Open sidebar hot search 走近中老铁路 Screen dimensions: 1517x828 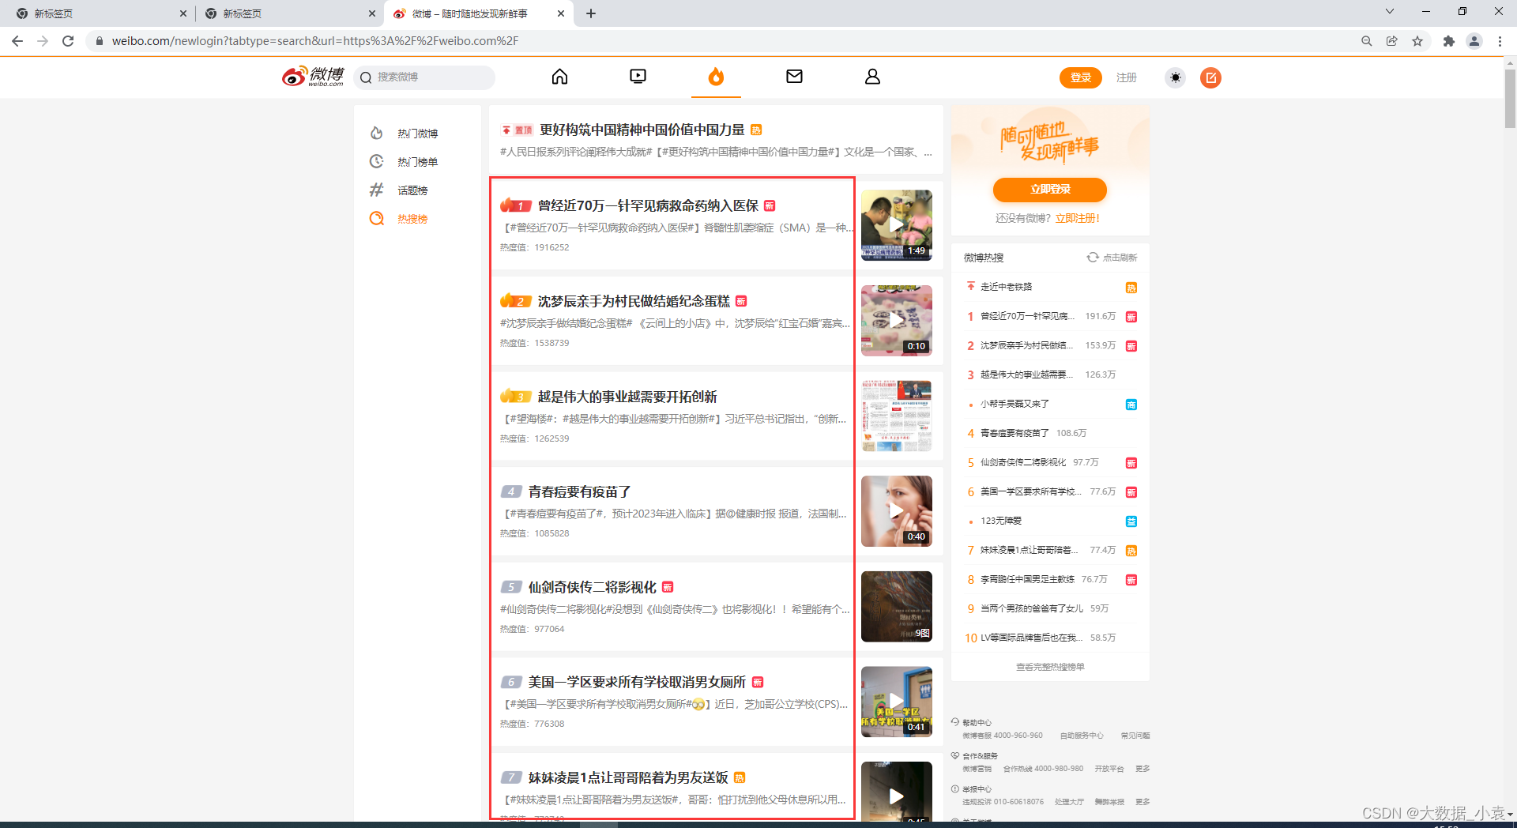pyautogui.click(x=1006, y=287)
